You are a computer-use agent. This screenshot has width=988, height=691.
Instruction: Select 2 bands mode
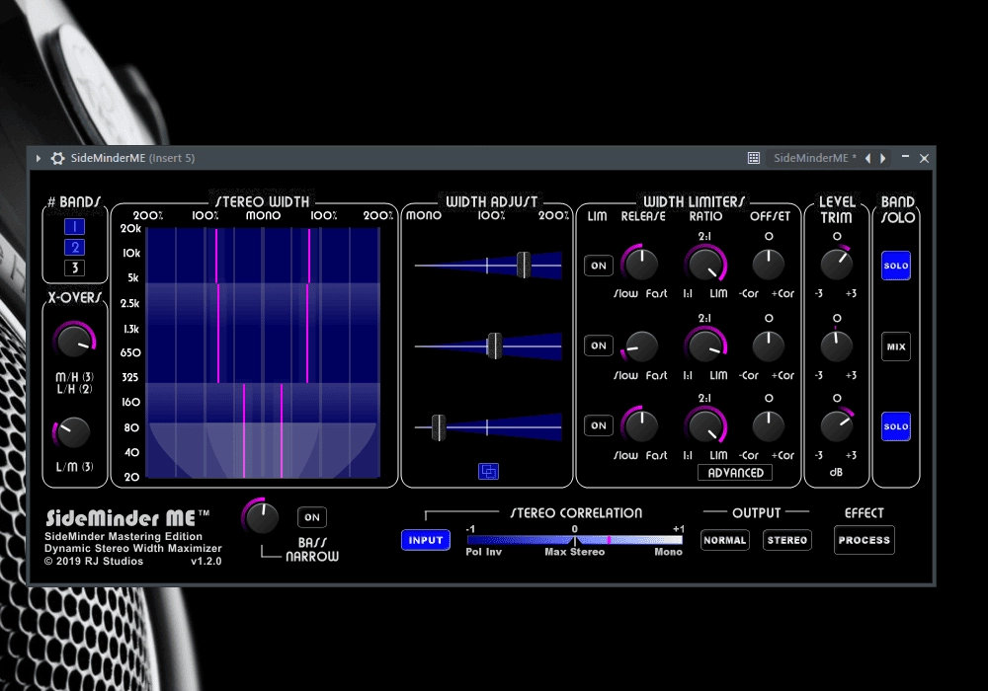point(74,248)
